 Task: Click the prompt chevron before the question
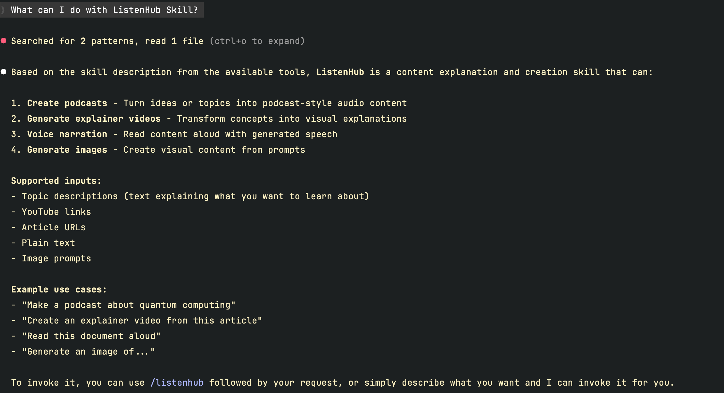pyautogui.click(x=3, y=10)
